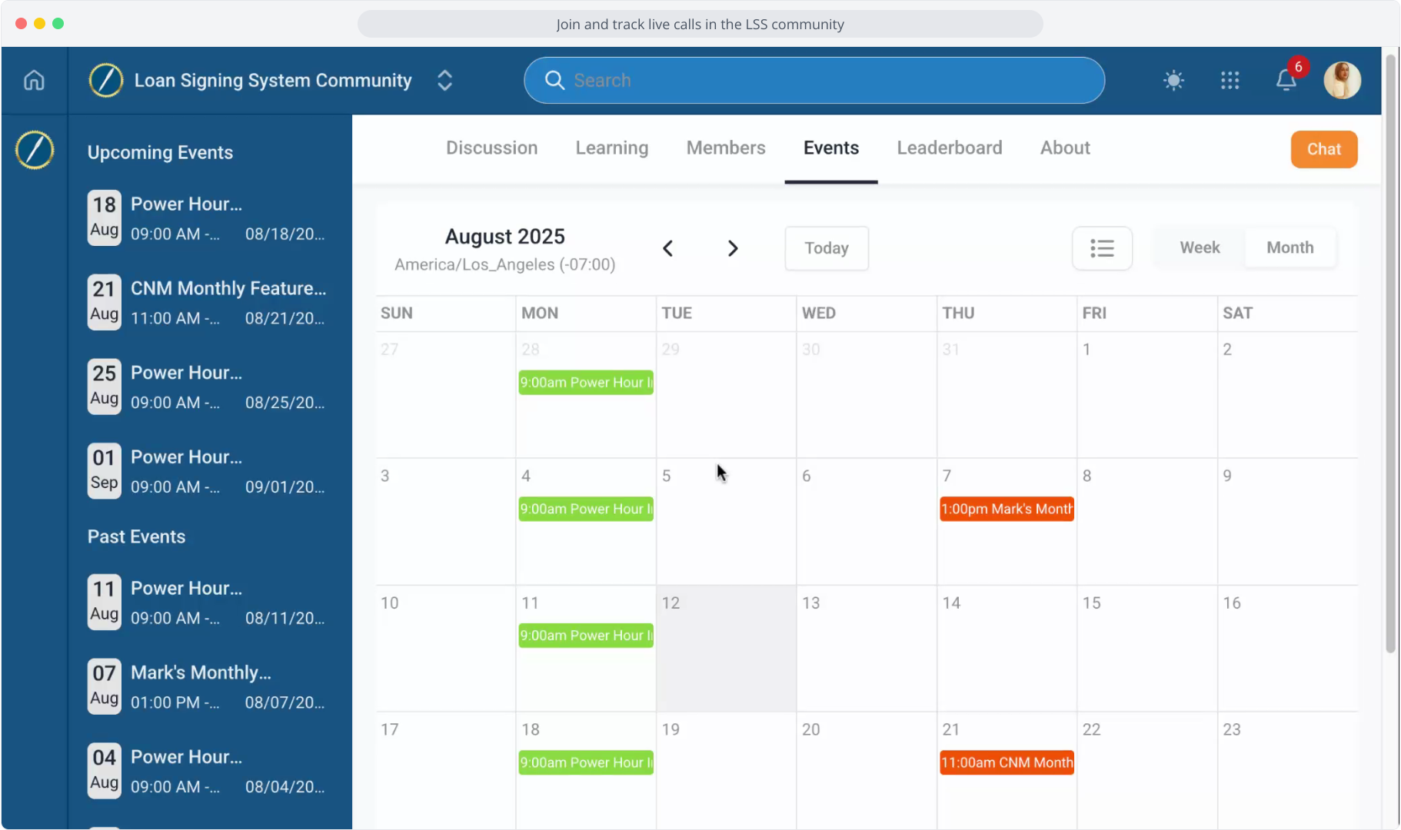Open the apps grid icon
The image size is (1401, 830).
(x=1230, y=80)
